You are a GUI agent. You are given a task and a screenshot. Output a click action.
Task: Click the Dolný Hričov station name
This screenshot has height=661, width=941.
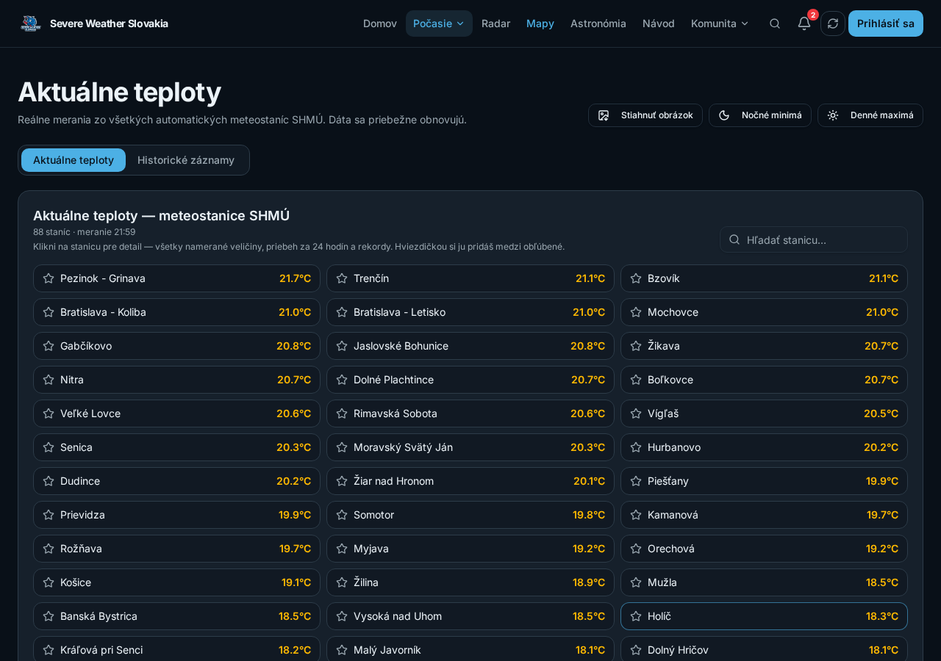(x=678, y=650)
